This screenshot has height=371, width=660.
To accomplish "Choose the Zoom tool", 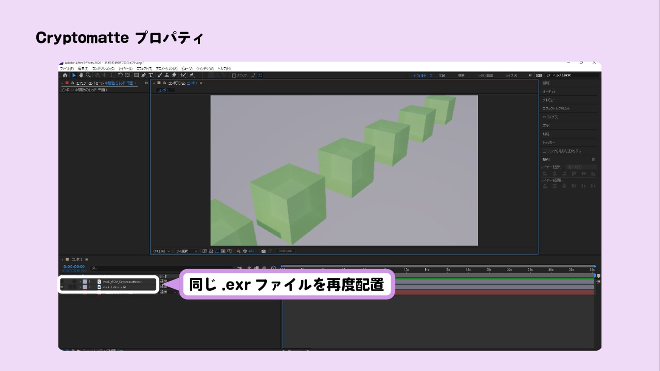I will pyautogui.click(x=88, y=75).
